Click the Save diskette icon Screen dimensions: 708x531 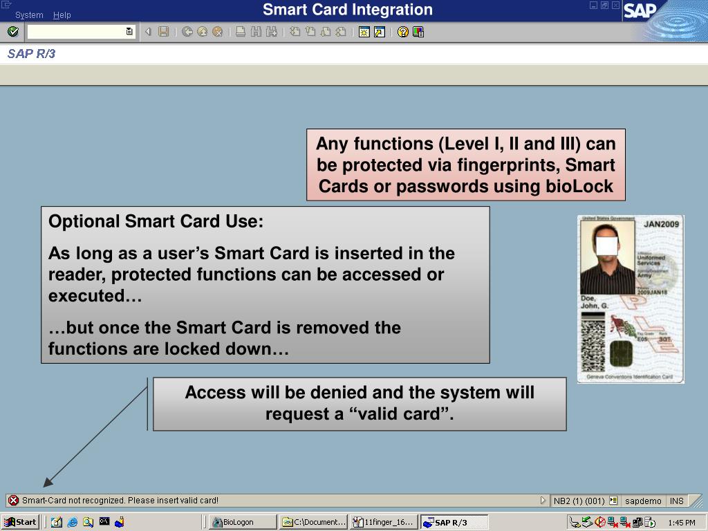tap(163, 32)
